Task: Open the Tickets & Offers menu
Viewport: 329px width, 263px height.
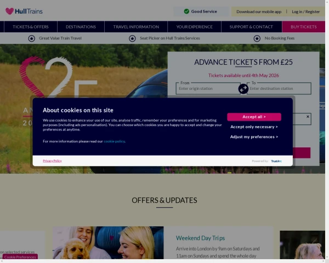Action: tap(30, 27)
